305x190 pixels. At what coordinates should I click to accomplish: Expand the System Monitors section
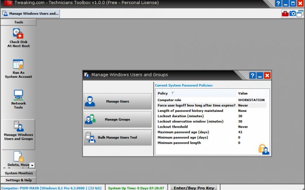coord(18,173)
